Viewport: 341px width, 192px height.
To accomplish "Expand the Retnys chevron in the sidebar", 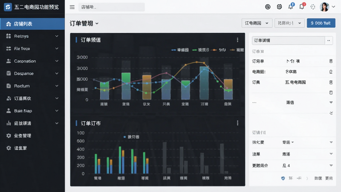I will pyautogui.click(x=57, y=36).
